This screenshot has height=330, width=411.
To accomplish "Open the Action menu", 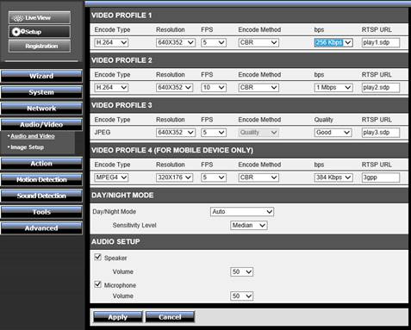I will tap(41, 164).
